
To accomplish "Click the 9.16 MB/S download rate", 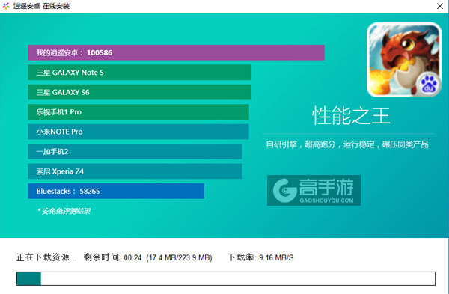I will point(276,257).
